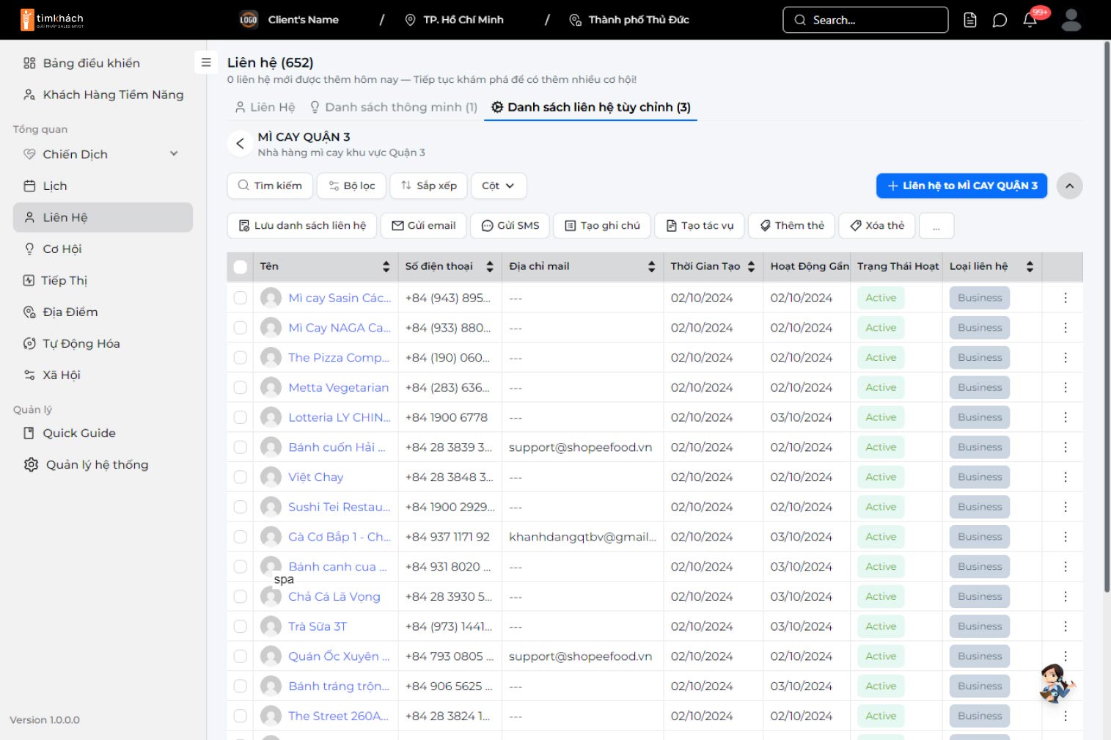The width and height of the screenshot is (1111, 740).
Task: Open the documents icon in top bar
Action: pos(969,20)
